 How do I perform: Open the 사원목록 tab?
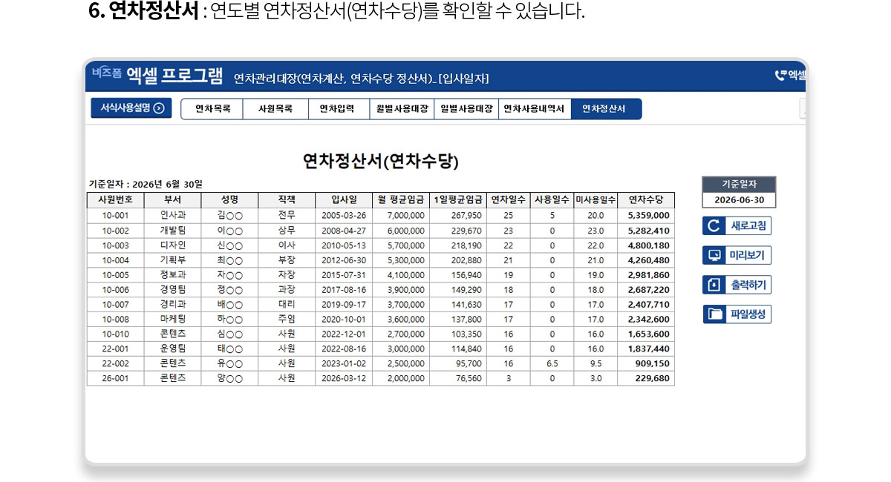point(275,109)
